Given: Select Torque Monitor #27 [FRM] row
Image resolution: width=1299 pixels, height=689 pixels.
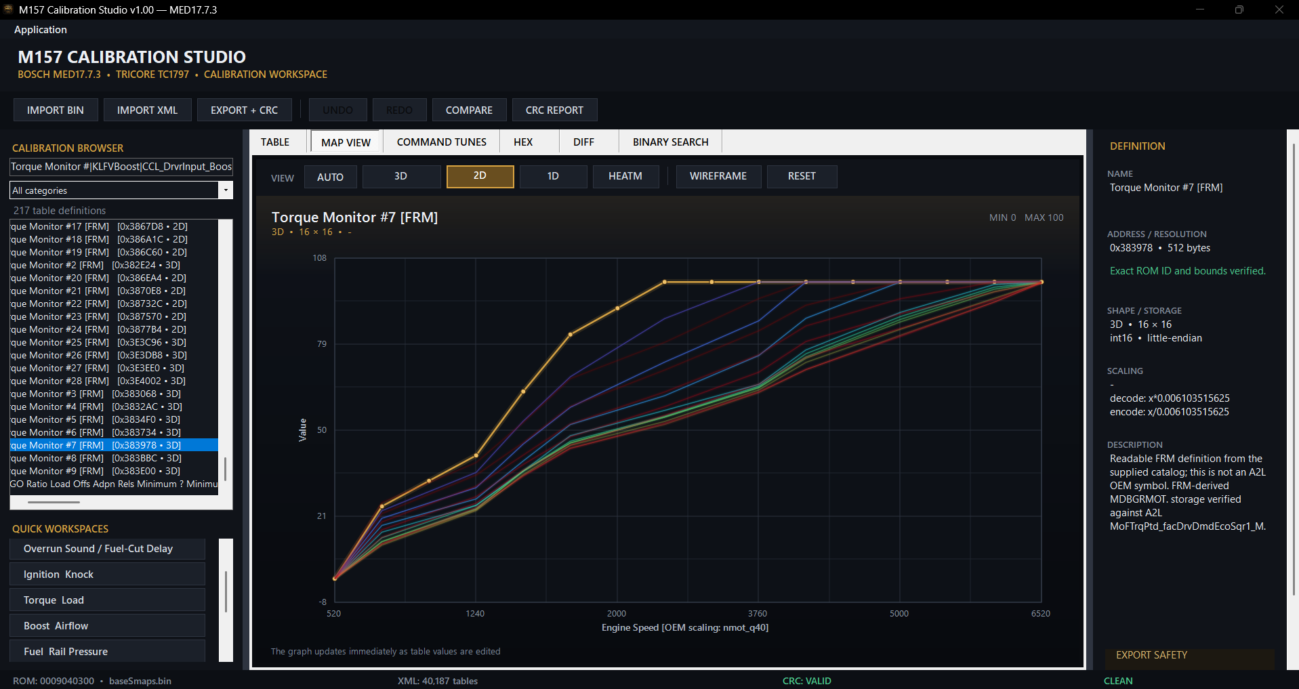Looking at the screenshot, I should pyautogui.click(x=114, y=368).
